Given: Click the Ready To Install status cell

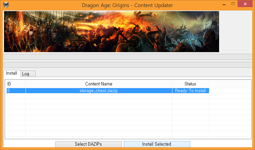Looking at the screenshot, I should (191, 91).
